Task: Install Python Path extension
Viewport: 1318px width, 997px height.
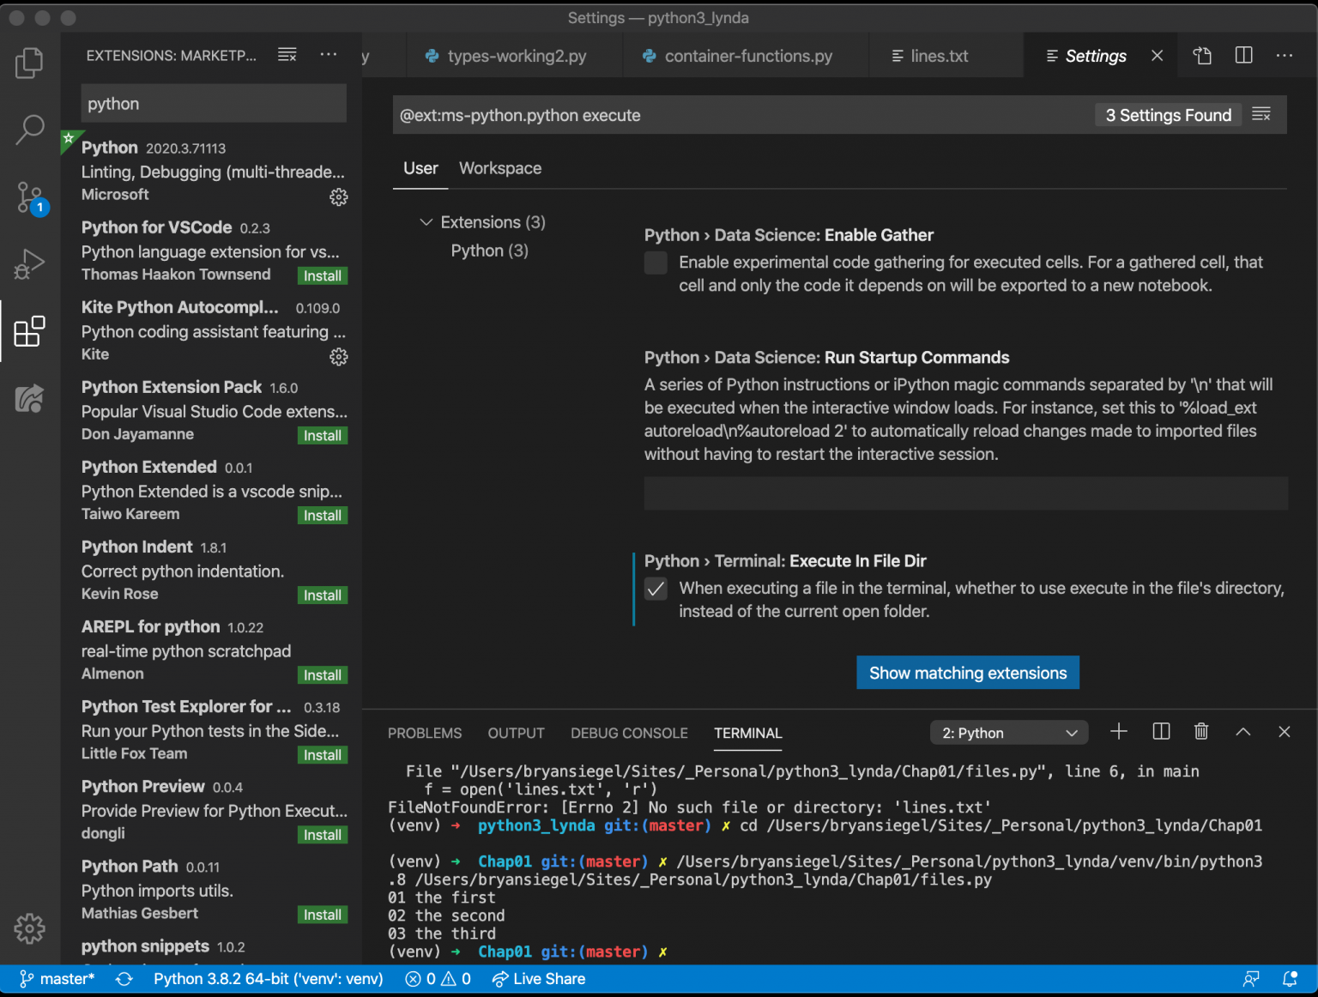Action: 323,915
